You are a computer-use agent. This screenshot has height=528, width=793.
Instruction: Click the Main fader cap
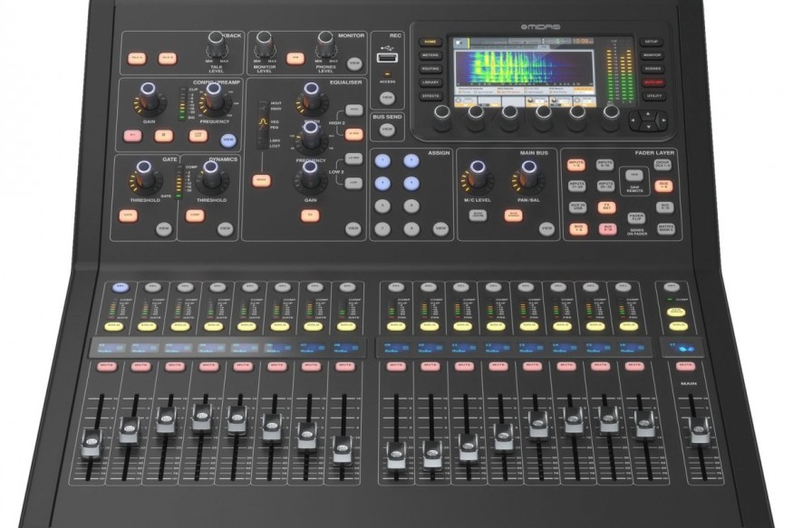pyautogui.click(x=699, y=433)
